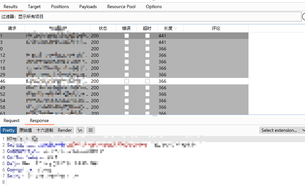Switch to 十六进制 hex view
This screenshot has width=305, height=186.
45,130
